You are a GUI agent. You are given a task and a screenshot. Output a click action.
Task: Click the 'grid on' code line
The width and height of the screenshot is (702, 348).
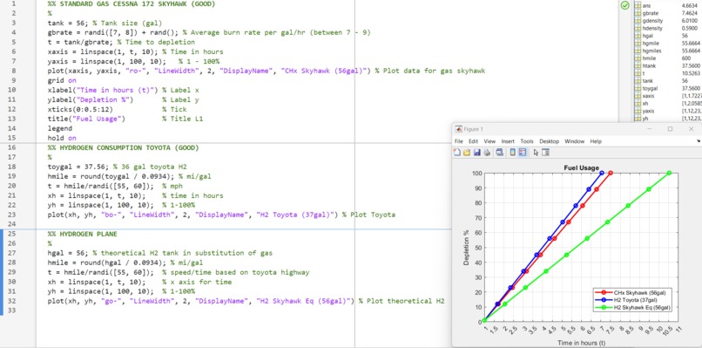(x=62, y=81)
